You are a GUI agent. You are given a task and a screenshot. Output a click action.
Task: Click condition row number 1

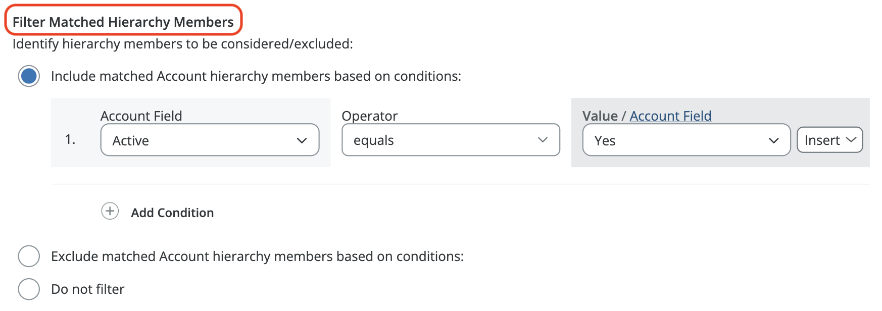(70, 139)
